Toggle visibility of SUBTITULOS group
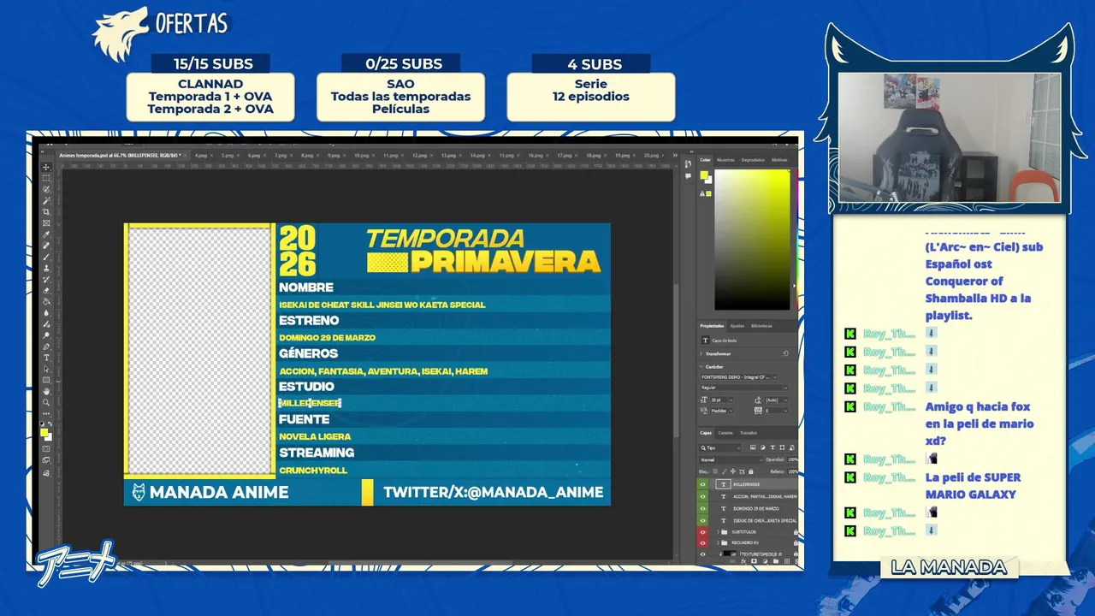The image size is (1095, 616). coord(703,532)
